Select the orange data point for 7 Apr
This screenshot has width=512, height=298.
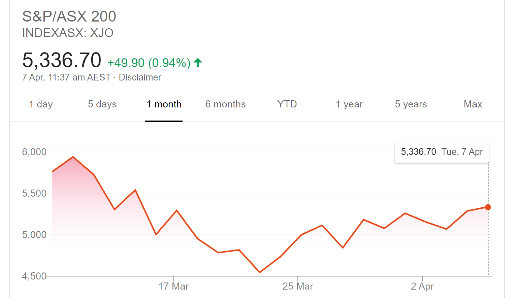pyautogui.click(x=487, y=207)
